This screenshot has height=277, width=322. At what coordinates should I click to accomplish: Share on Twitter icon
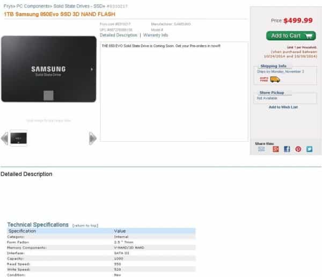click(310, 149)
